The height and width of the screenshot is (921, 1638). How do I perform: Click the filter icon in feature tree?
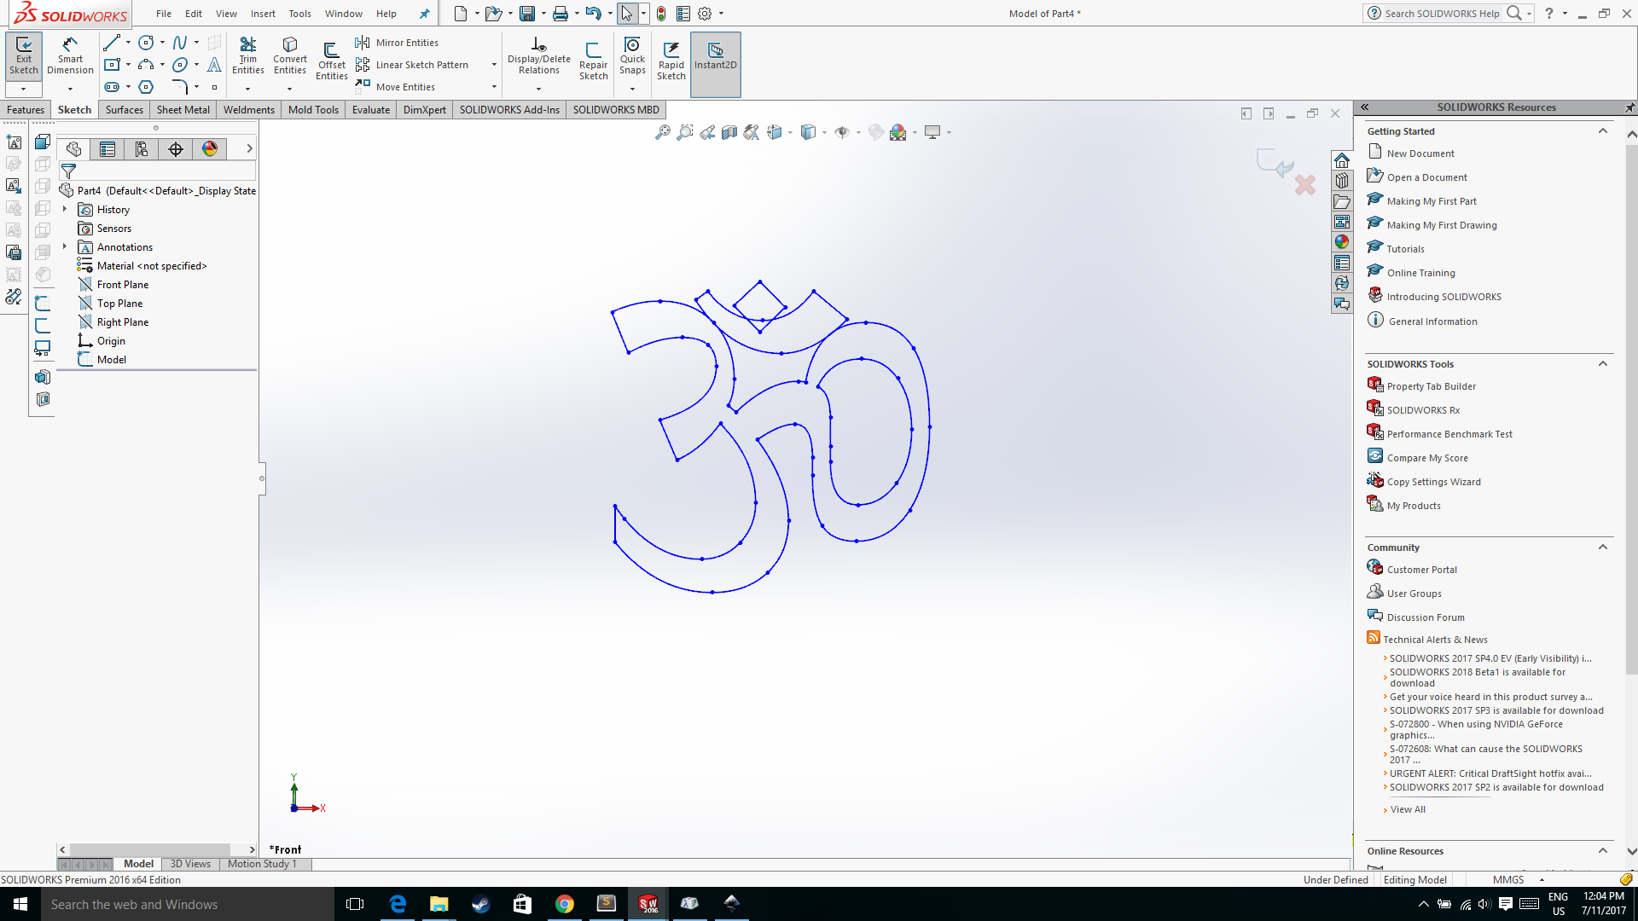[x=69, y=171]
